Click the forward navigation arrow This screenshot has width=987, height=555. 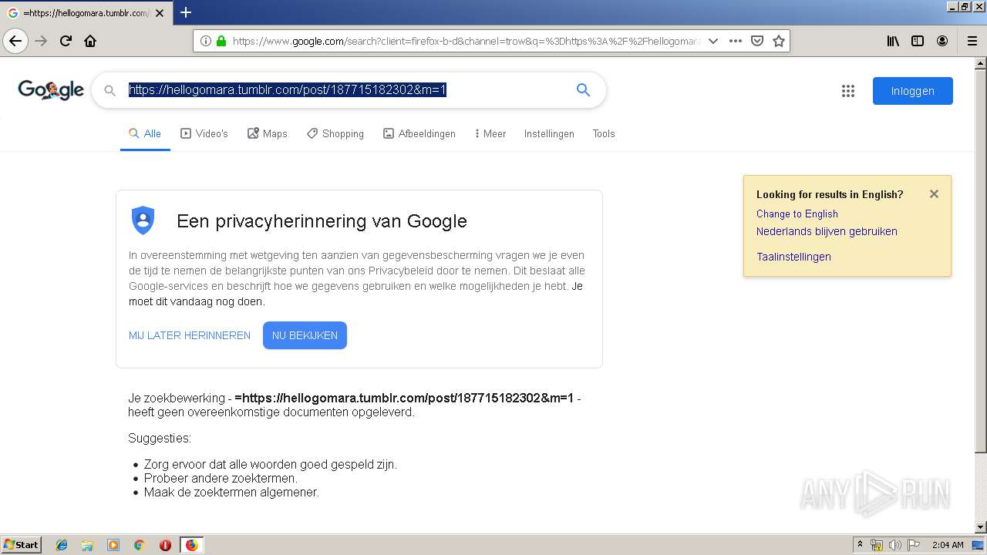coord(41,41)
